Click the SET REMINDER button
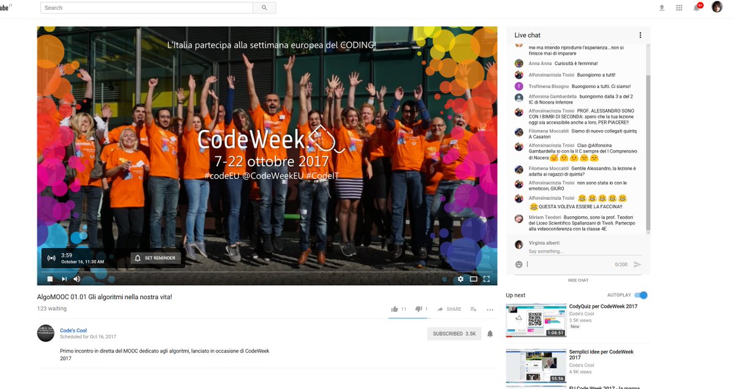 click(x=156, y=258)
